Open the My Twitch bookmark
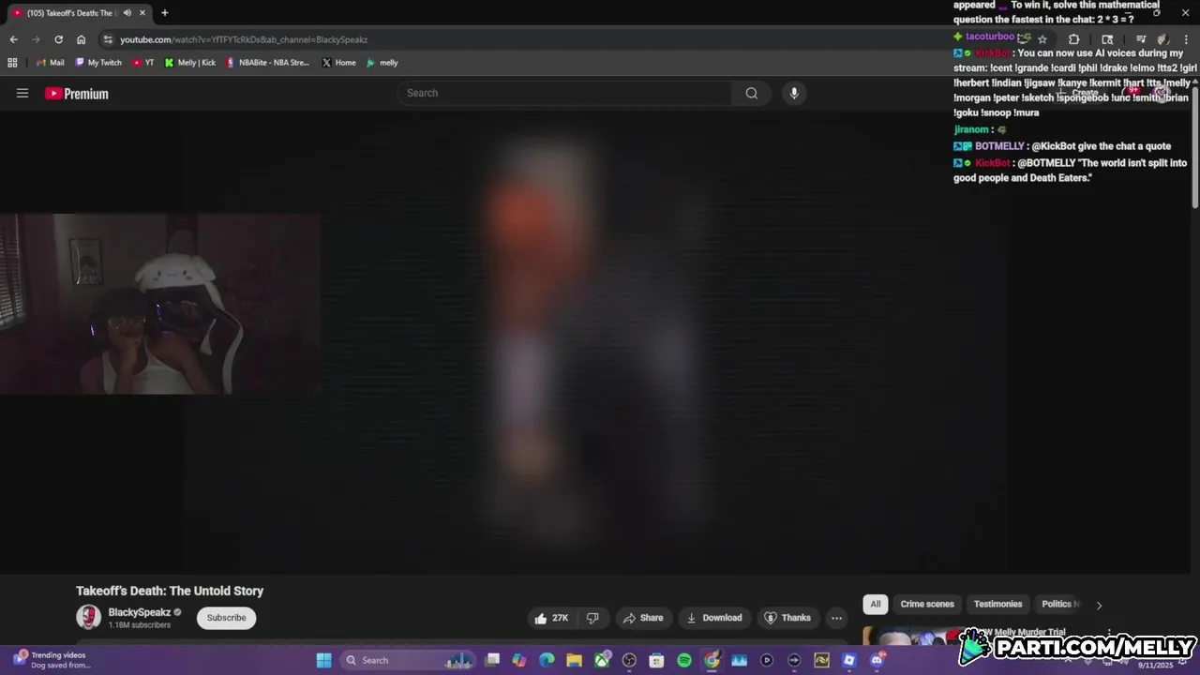The width and height of the screenshot is (1200, 675). point(98,63)
